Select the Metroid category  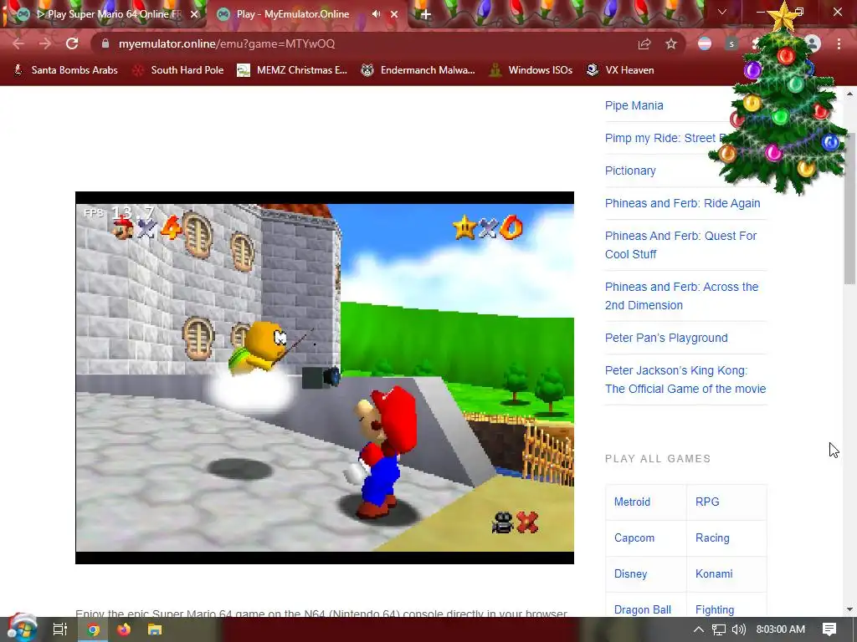[x=632, y=502]
